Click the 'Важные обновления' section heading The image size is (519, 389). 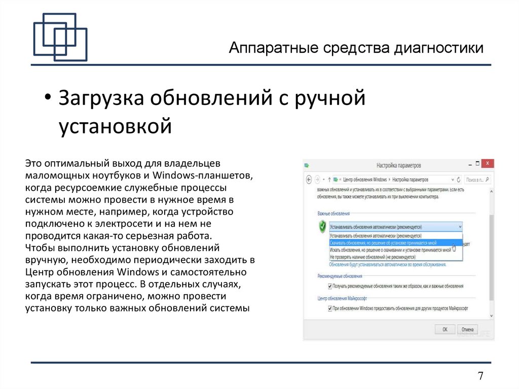pyautogui.click(x=333, y=214)
